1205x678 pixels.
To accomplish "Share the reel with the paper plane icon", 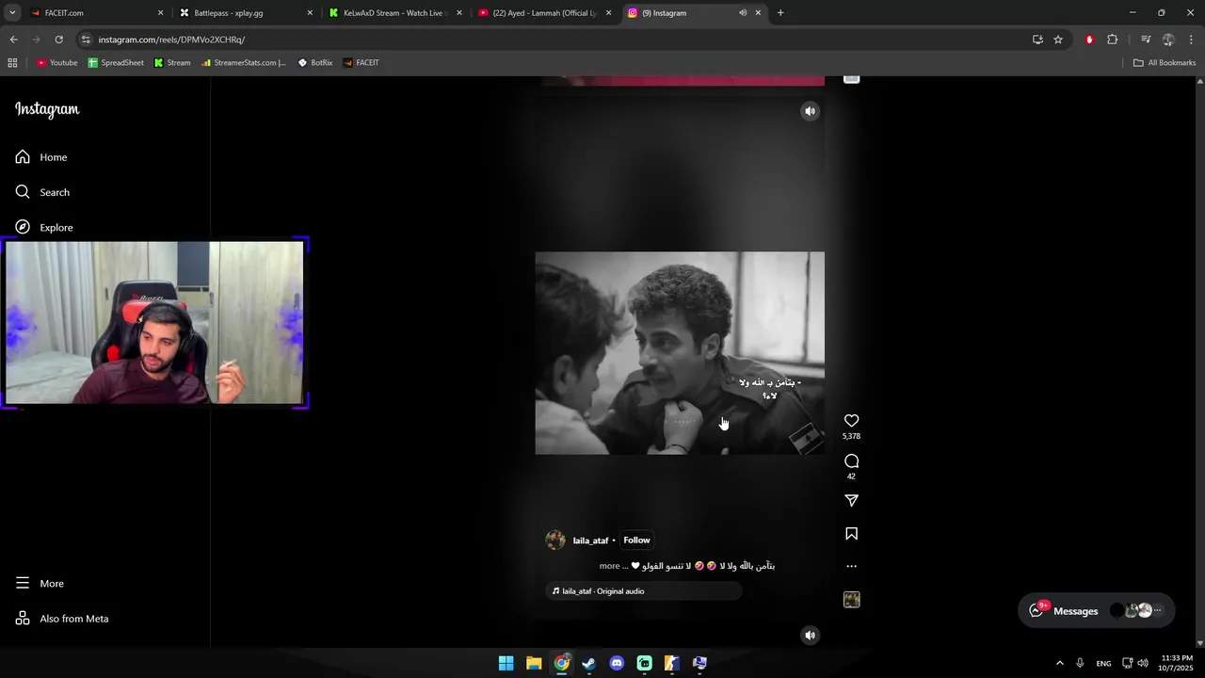I will pos(851,501).
